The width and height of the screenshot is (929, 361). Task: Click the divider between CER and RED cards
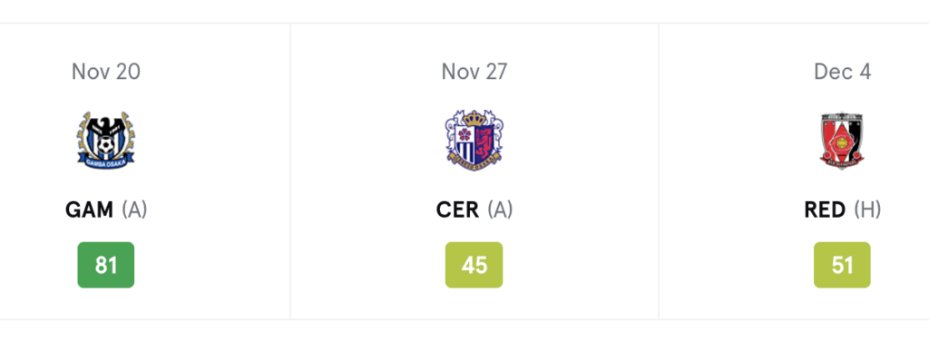(659, 171)
